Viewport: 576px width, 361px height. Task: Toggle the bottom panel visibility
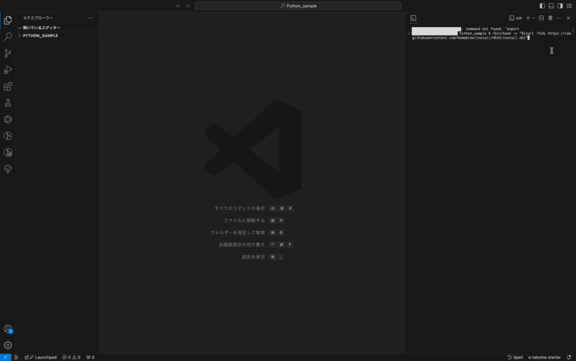coord(551,6)
